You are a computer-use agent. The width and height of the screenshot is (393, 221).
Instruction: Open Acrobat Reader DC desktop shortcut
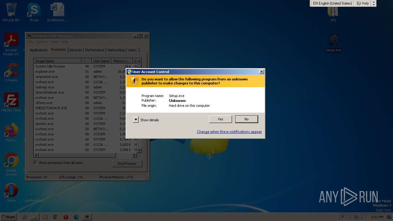click(x=11, y=45)
